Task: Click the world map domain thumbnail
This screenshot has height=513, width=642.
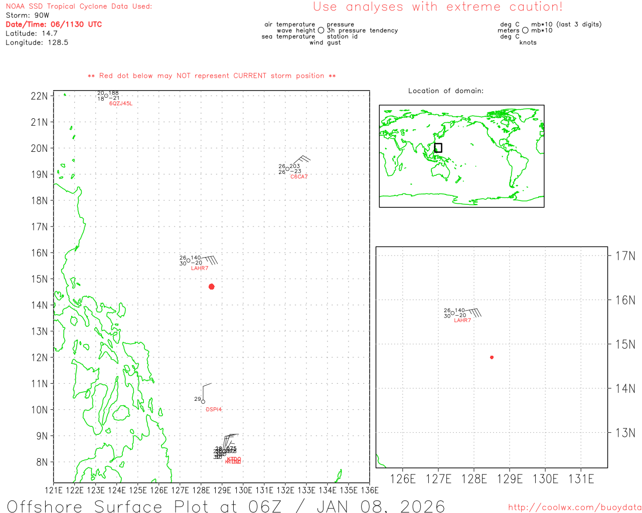Action: [x=461, y=156]
